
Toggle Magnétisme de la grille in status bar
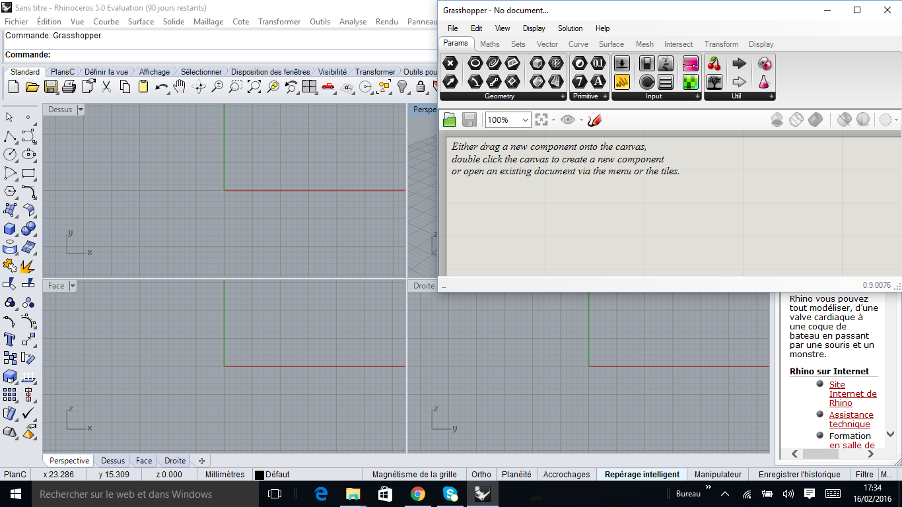(x=414, y=474)
